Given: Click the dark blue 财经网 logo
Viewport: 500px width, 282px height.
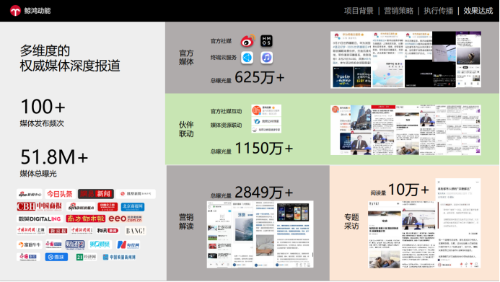Looking at the screenshot, I should [75, 244].
